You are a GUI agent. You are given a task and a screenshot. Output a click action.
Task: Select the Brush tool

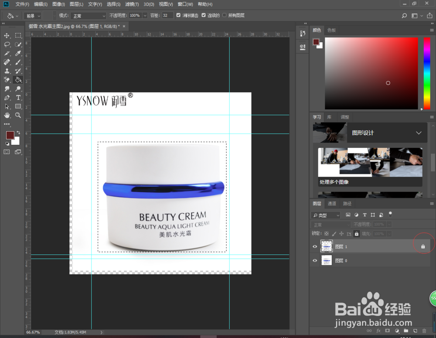pyautogui.click(x=18, y=62)
